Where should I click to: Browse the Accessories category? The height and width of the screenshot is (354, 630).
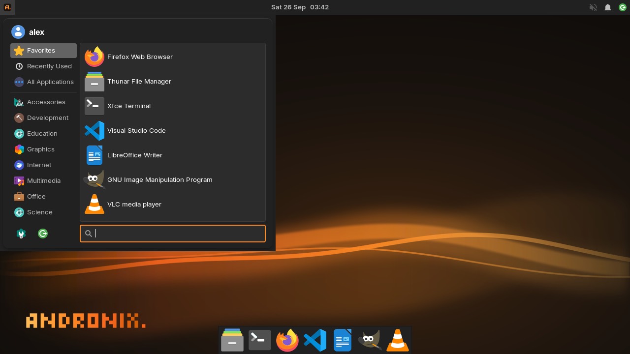(x=43, y=102)
